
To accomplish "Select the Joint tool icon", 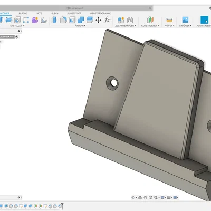I will (130, 20).
